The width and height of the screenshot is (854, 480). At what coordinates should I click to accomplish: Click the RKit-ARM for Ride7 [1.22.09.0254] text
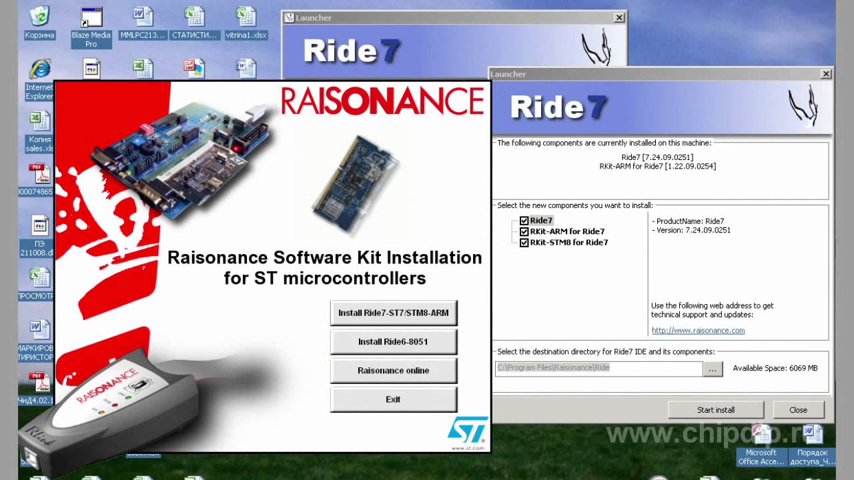[x=658, y=166]
